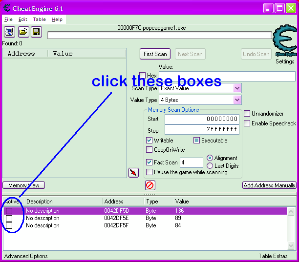Select the Last Digits radio button
299x262 pixels.
pyautogui.click(x=210, y=166)
